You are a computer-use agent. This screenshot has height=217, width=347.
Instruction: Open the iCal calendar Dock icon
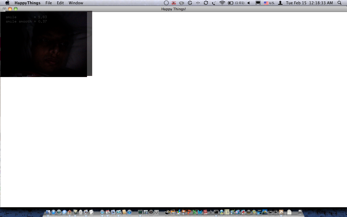click(x=108, y=212)
